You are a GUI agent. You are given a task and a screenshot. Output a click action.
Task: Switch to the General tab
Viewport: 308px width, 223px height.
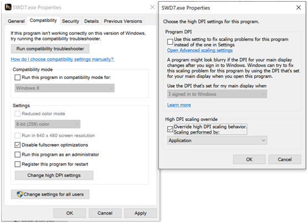(x=16, y=21)
